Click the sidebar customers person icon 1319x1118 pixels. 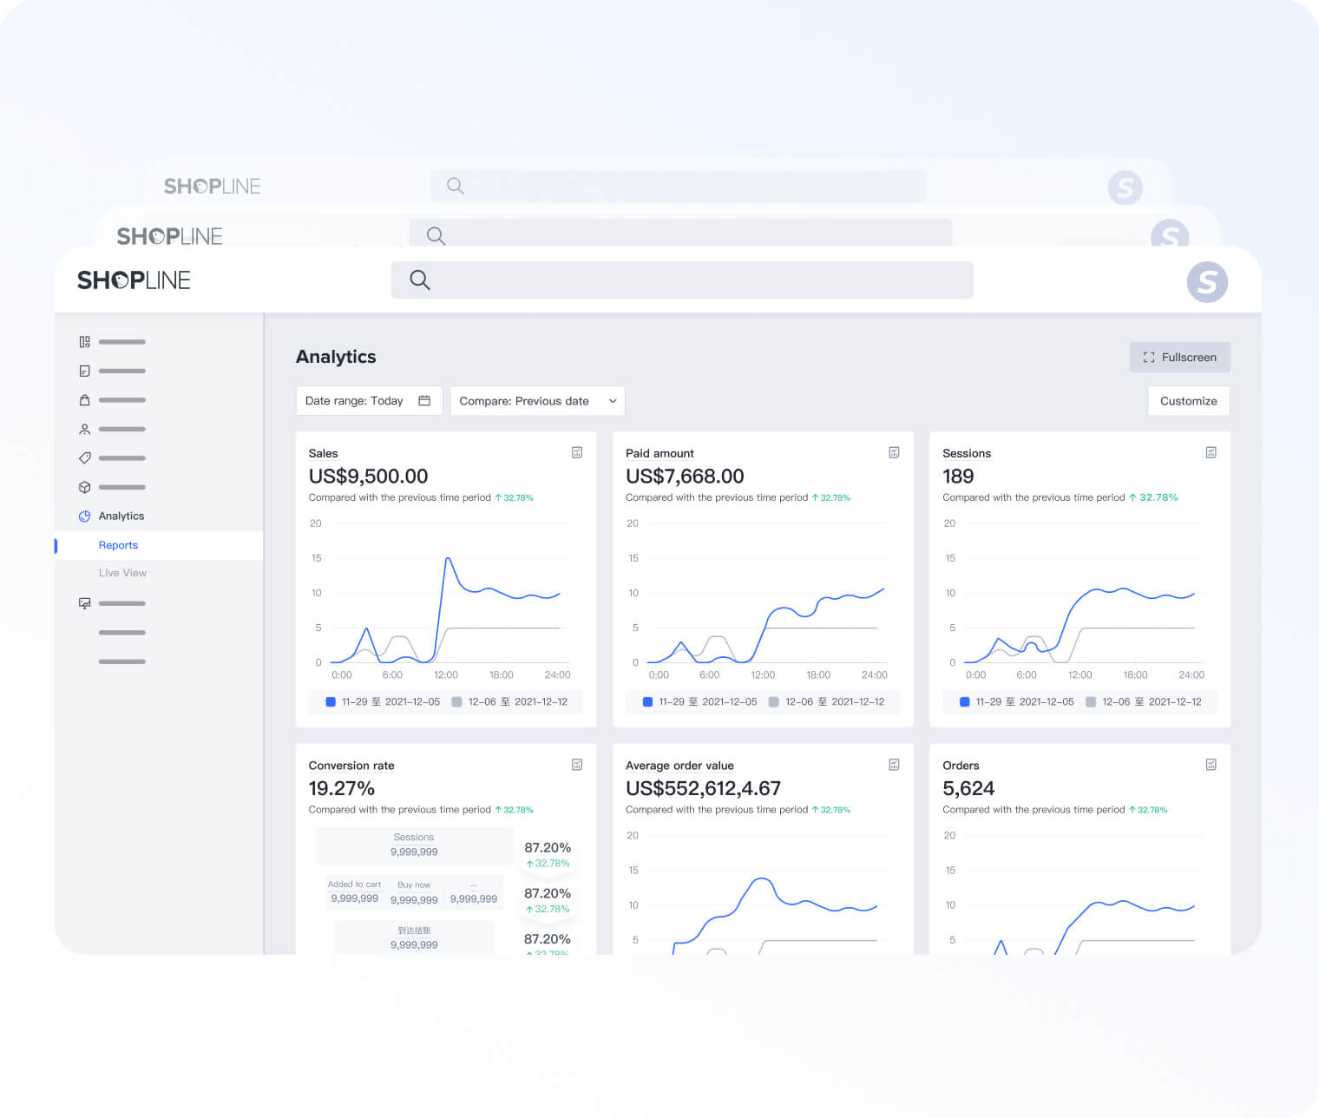(84, 429)
